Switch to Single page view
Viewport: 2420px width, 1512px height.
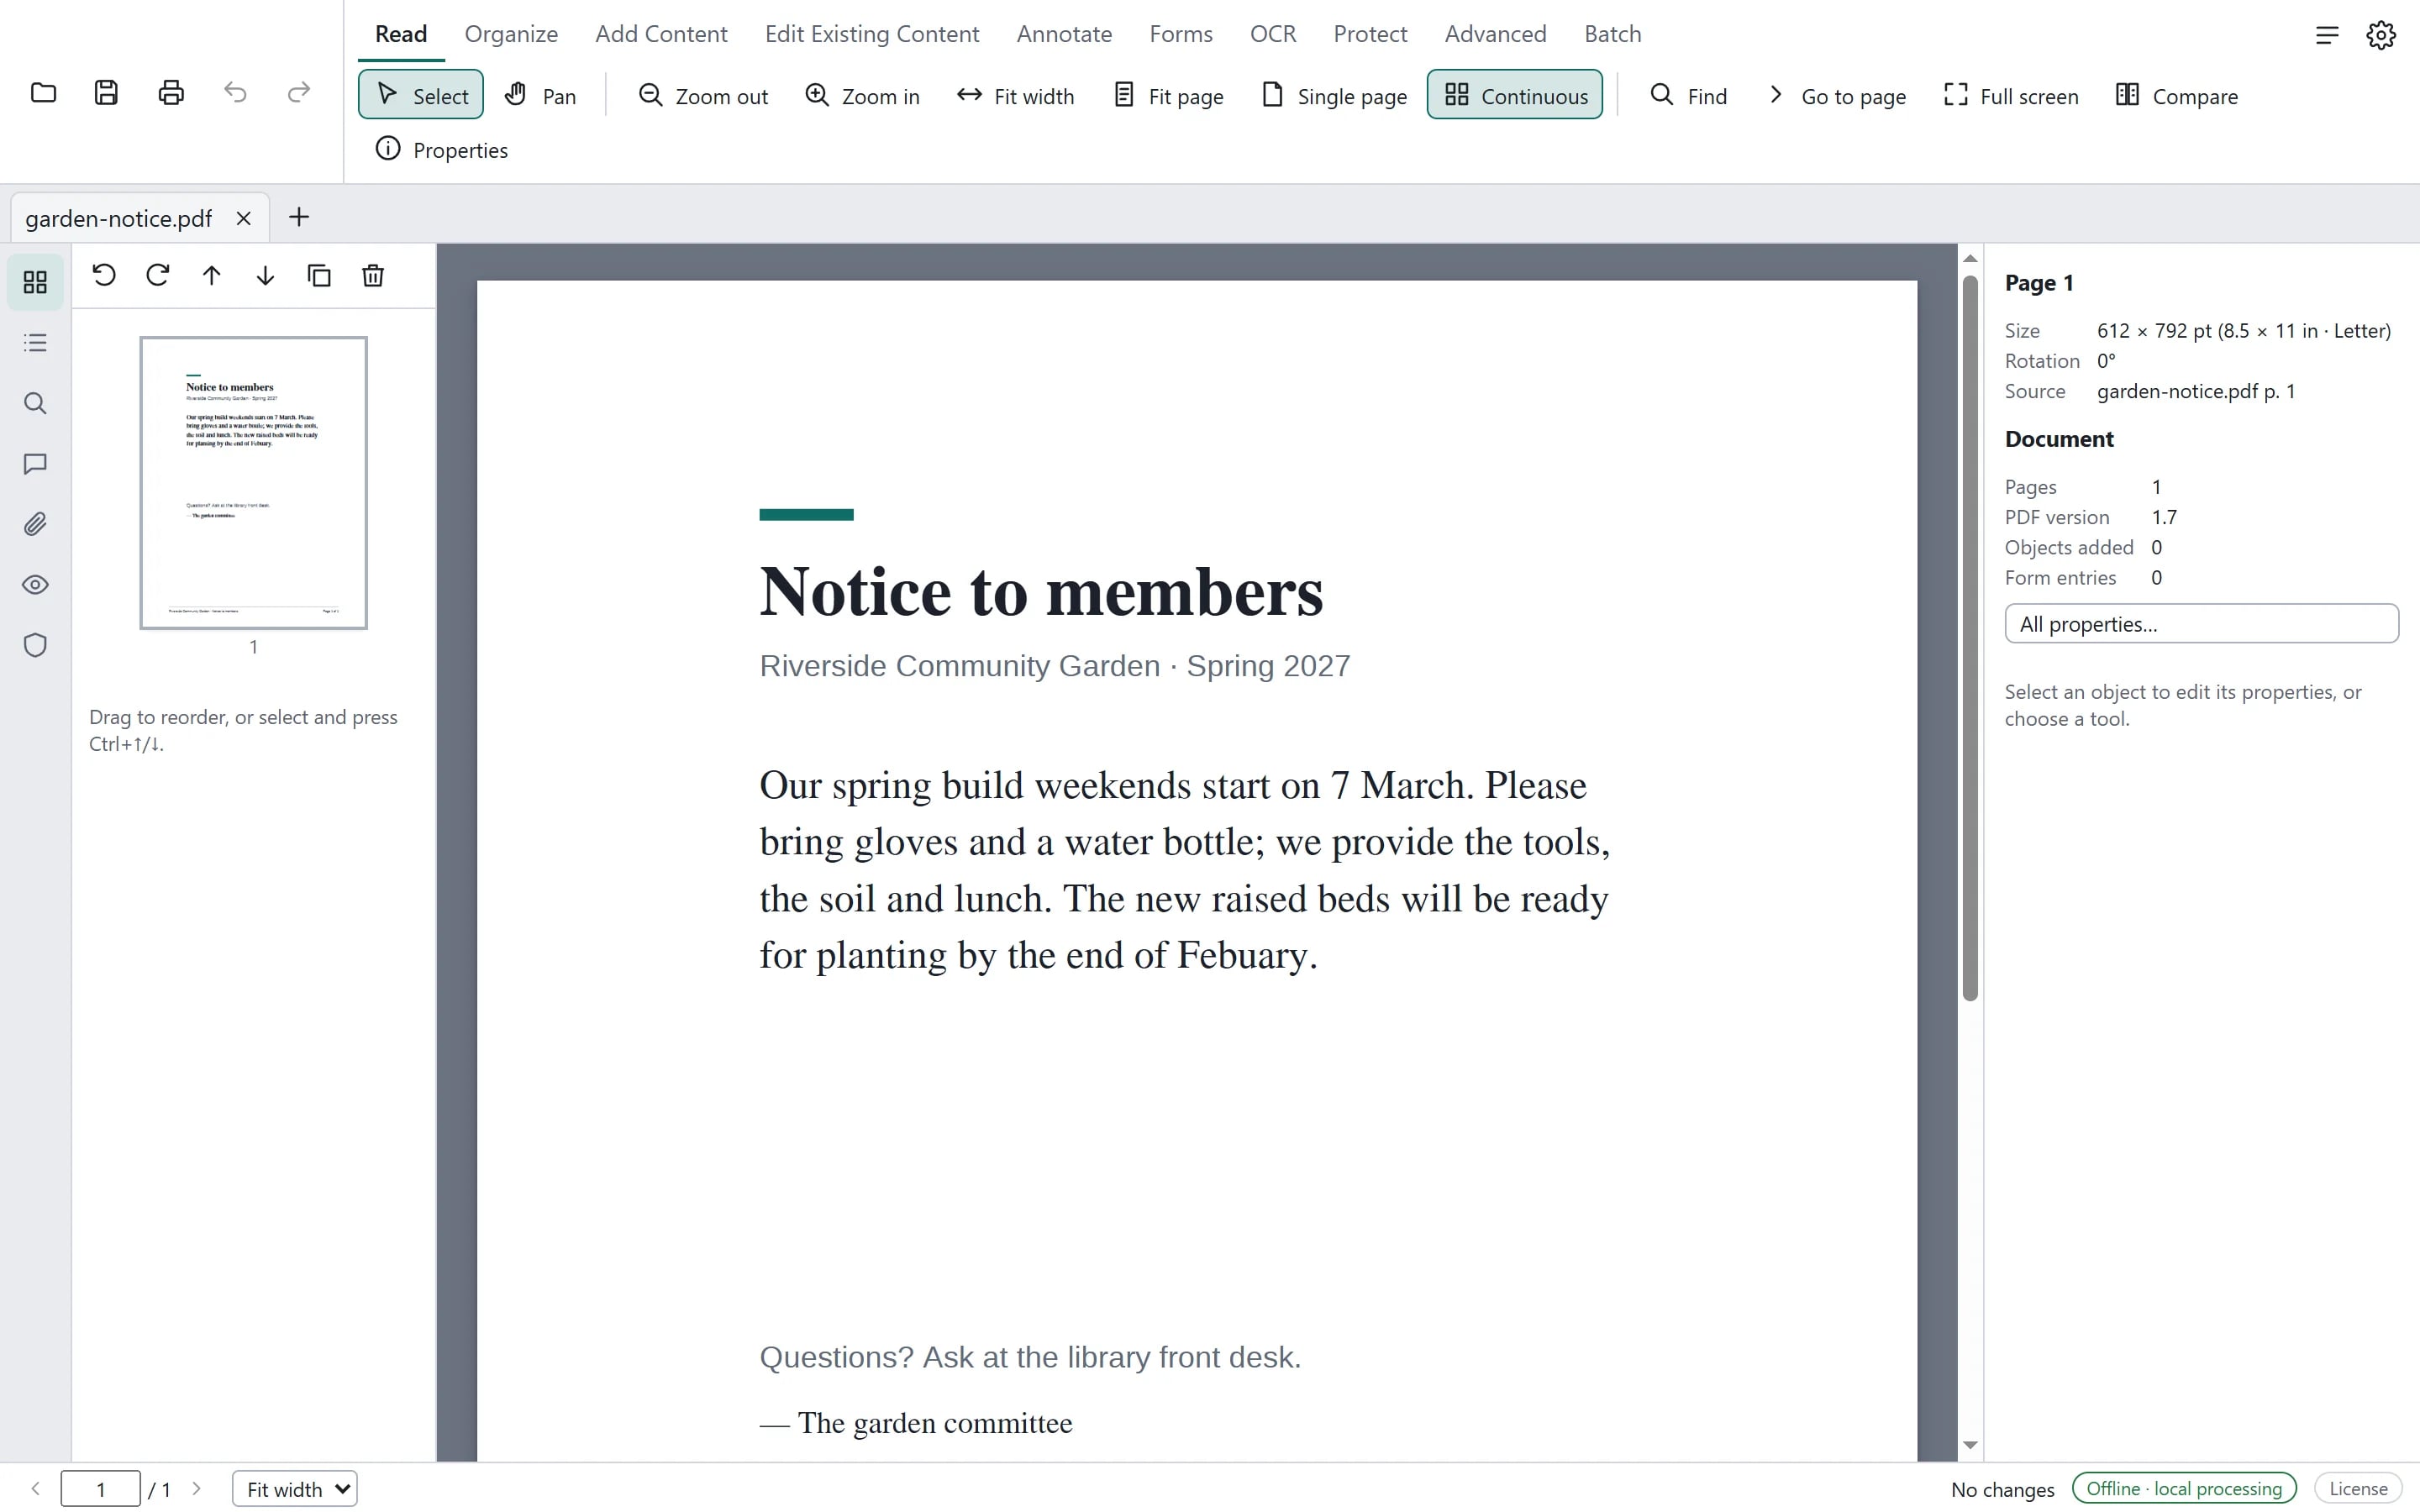(1334, 95)
